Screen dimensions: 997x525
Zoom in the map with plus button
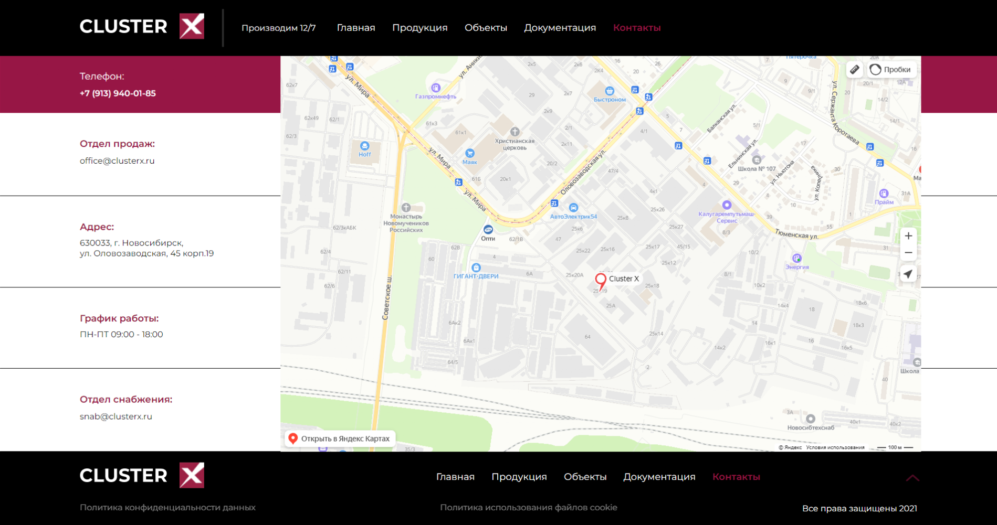pos(908,236)
